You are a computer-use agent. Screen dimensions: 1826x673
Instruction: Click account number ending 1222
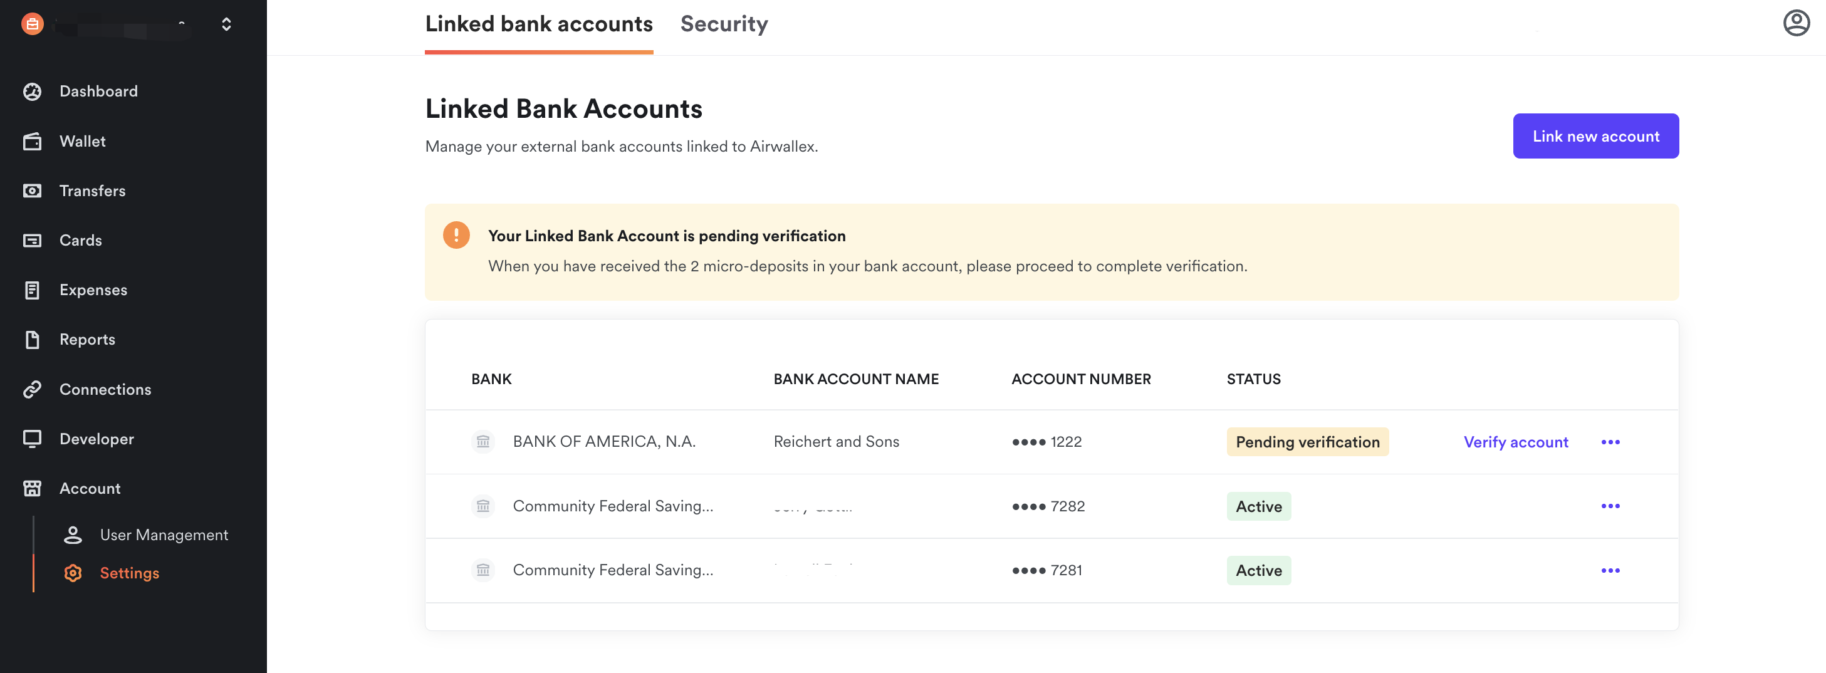[1046, 442]
